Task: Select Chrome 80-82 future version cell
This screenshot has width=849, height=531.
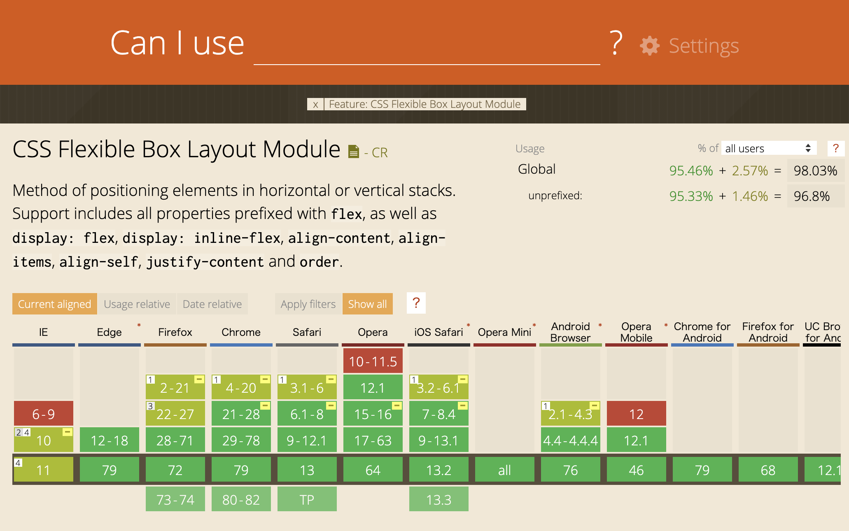Action: (241, 499)
